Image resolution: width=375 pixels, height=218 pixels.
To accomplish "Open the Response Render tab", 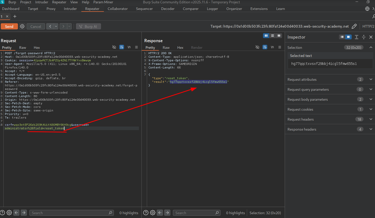I will click(197, 48).
